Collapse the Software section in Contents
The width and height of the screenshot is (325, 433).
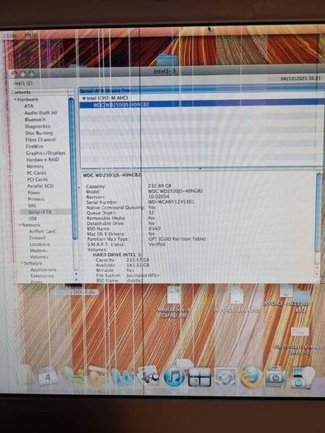coord(22,263)
